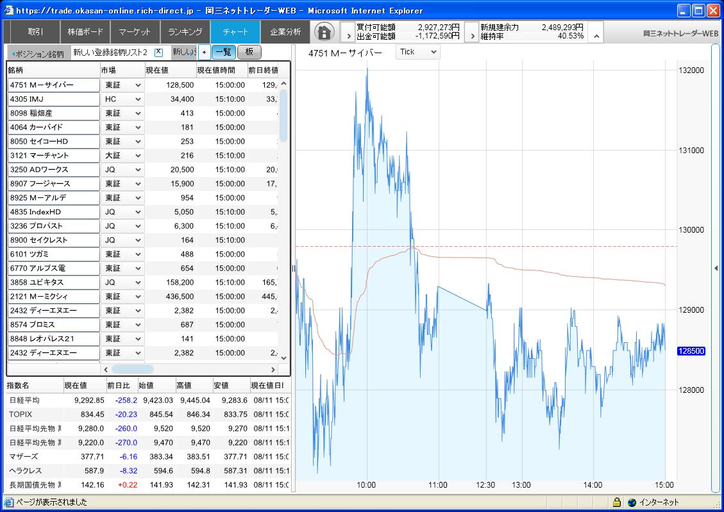Open the Tick chart interval dropdown

[x=418, y=52]
